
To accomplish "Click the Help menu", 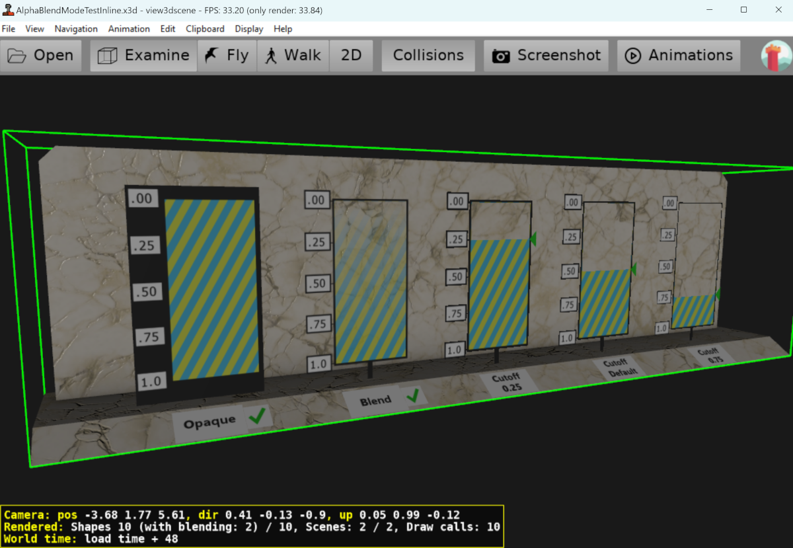I will tap(283, 29).
